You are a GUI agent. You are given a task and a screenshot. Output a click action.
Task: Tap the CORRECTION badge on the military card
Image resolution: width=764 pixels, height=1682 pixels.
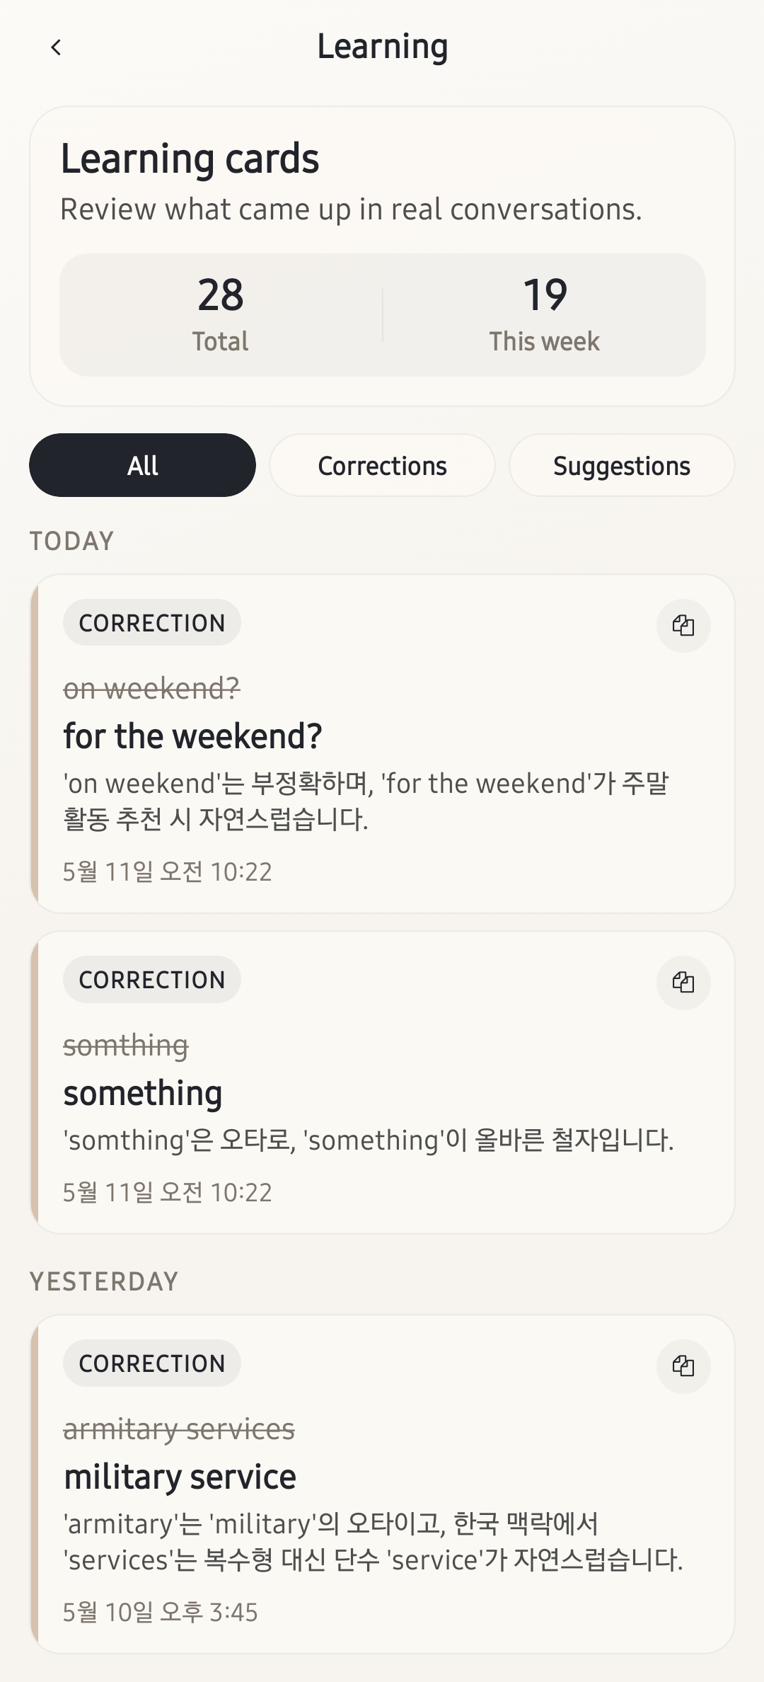(x=152, y=1363)
